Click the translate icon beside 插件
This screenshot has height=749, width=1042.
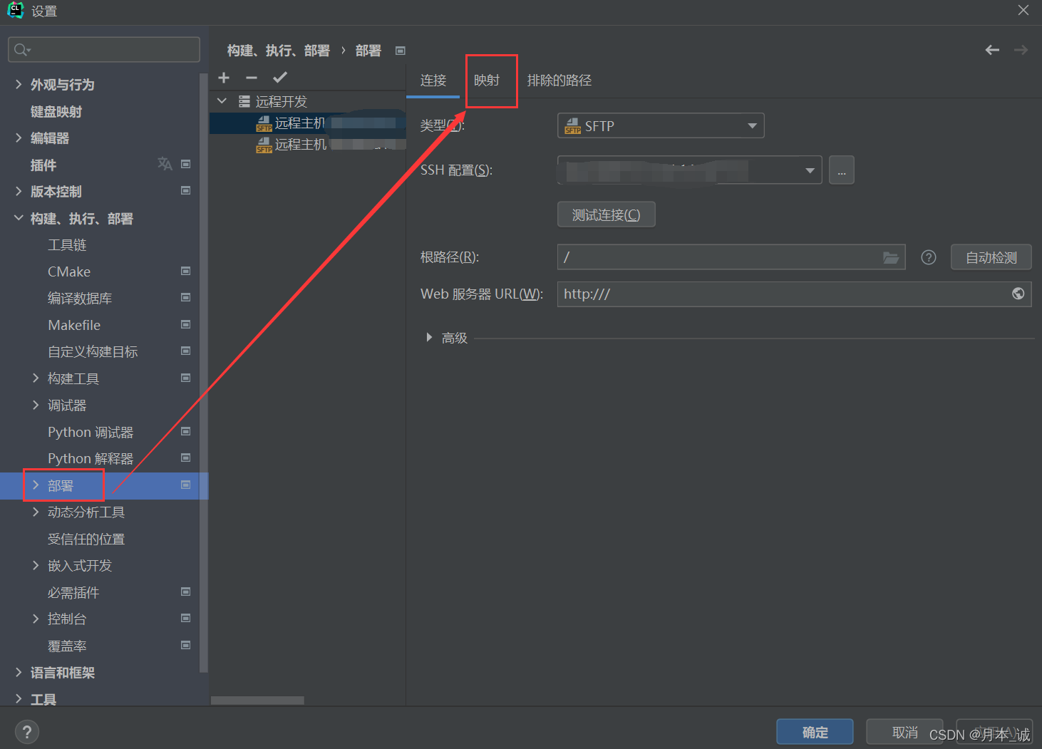point(165,164)
